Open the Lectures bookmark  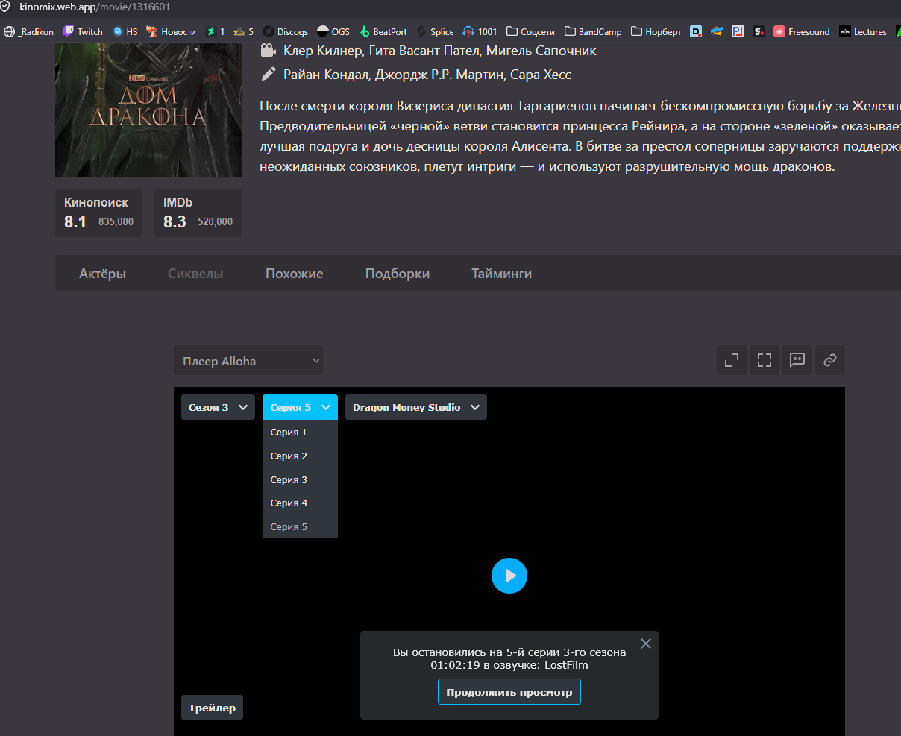[x=863, y=31]
